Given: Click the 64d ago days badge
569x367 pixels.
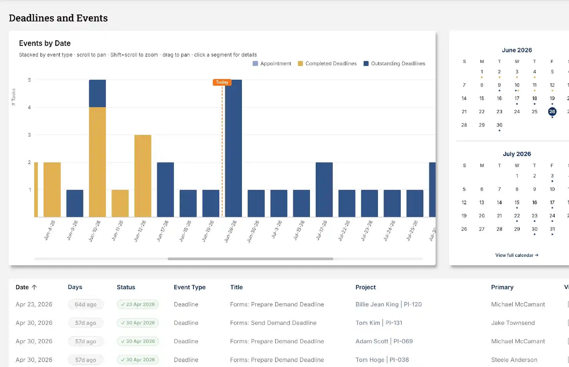Looking at the screenshot, I should [85, 304].
